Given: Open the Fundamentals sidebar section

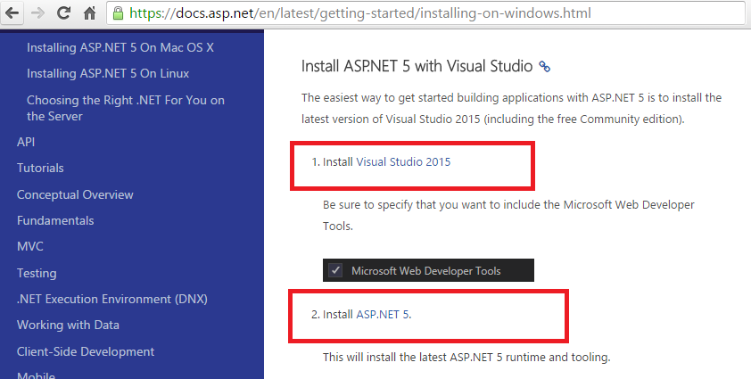Looking at the screenshot, I should click(55, 220).
